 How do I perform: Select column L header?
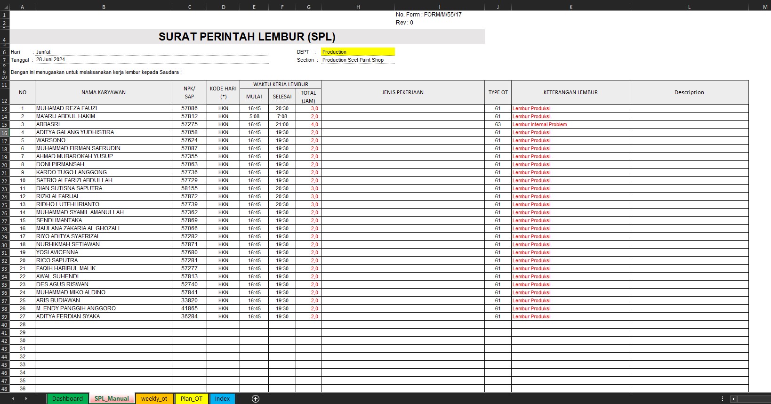[x=689, y=7]
